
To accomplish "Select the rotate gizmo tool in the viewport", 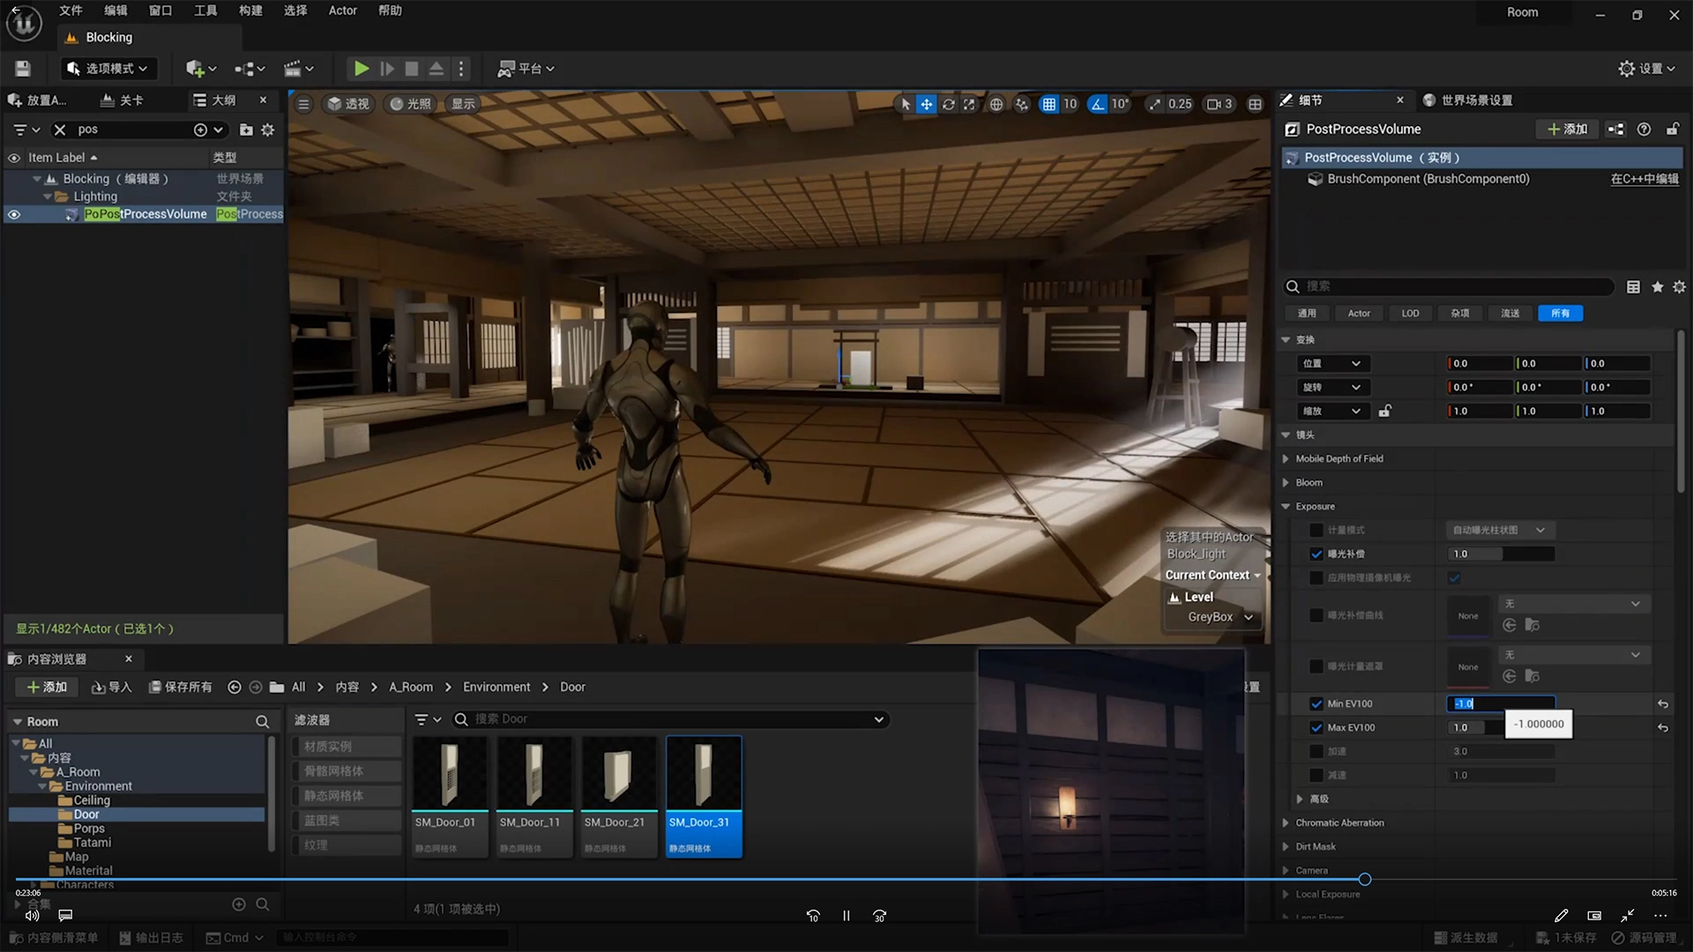I will point(948,104).
